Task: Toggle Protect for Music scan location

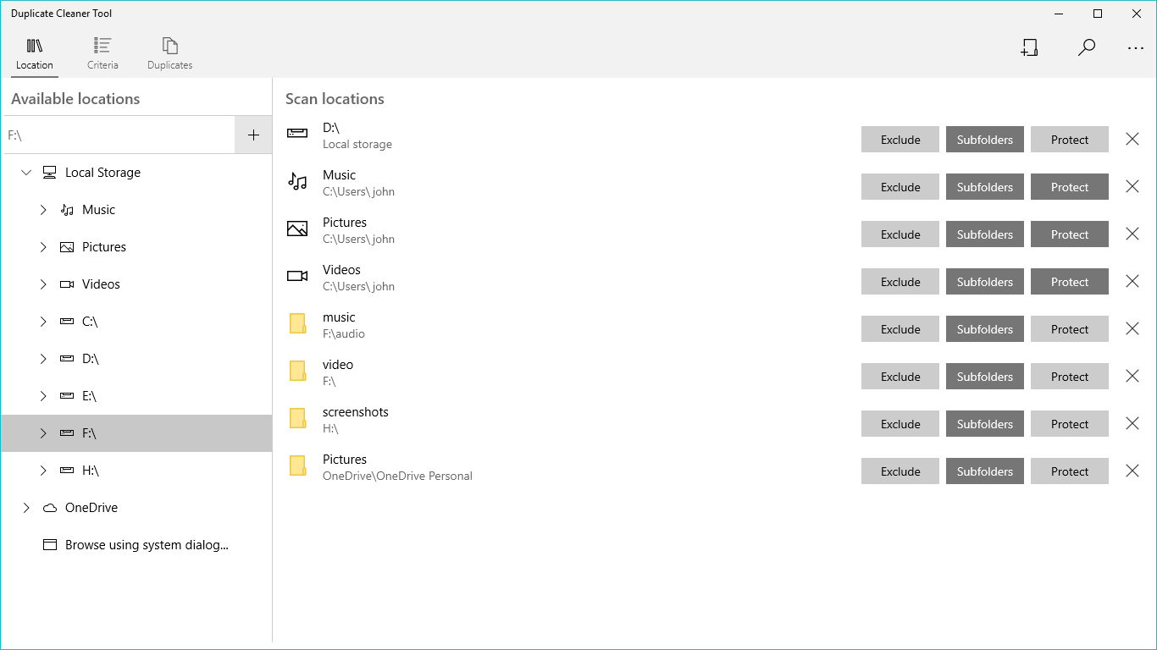Action: pos(1069,187)
